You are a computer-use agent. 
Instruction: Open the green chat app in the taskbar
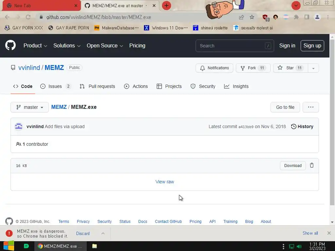pyautogui.click(x=26, y=246)
